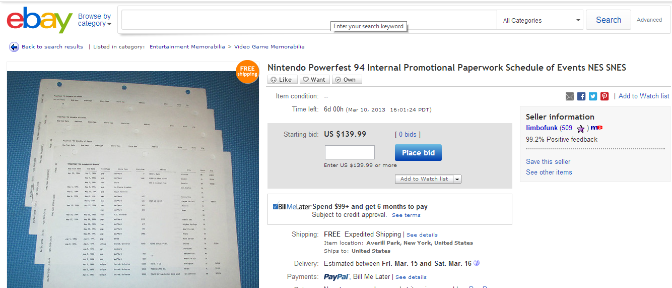Click the FREE shipping orange badge
The width and height of the screenshot is (672, 288).
point(247,72)
